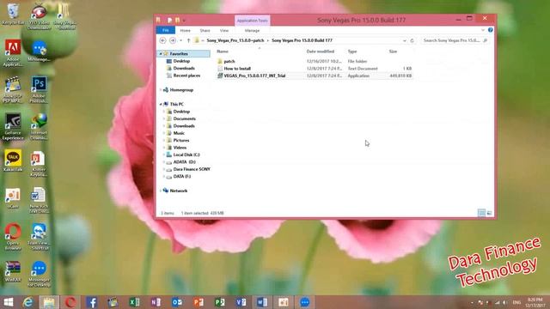This screenshot has width=550, height=309.
Task: Click Sony_Vegas_Pro_15.0.0+patch breadcrumb
Action: tap(235, 40)
